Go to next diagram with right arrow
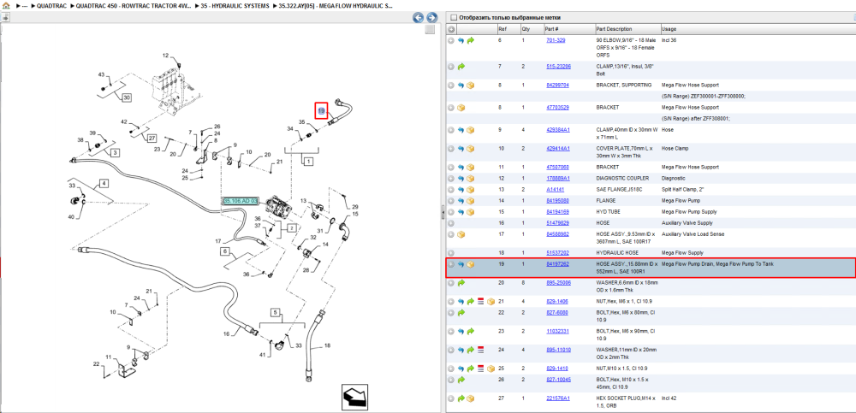Image resolution: width=856 pixels, height=413 pixels. pyautogui.click(x=431, y=17)
